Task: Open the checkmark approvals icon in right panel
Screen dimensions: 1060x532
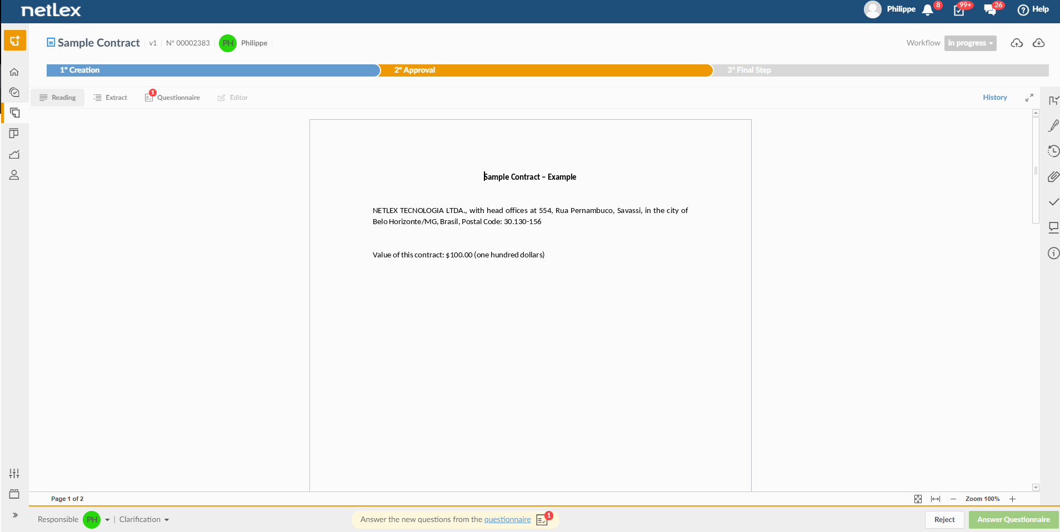Action: [x=1053, y=202]
